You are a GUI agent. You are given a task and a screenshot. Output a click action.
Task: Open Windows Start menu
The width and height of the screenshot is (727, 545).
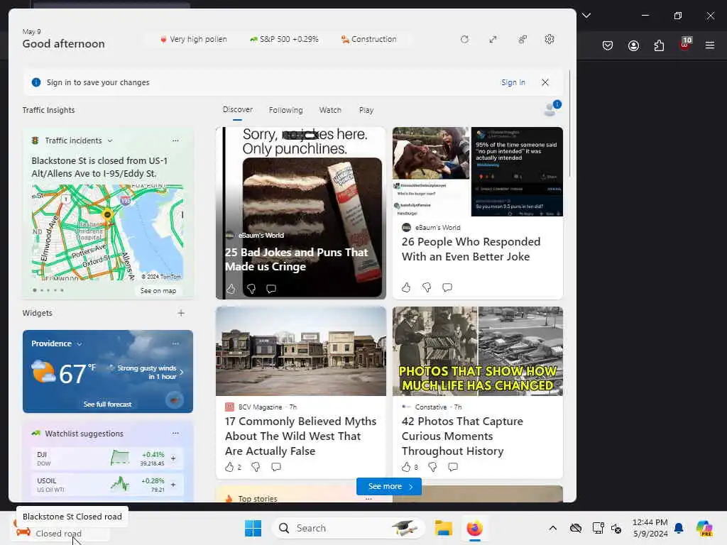coord(253,528)
